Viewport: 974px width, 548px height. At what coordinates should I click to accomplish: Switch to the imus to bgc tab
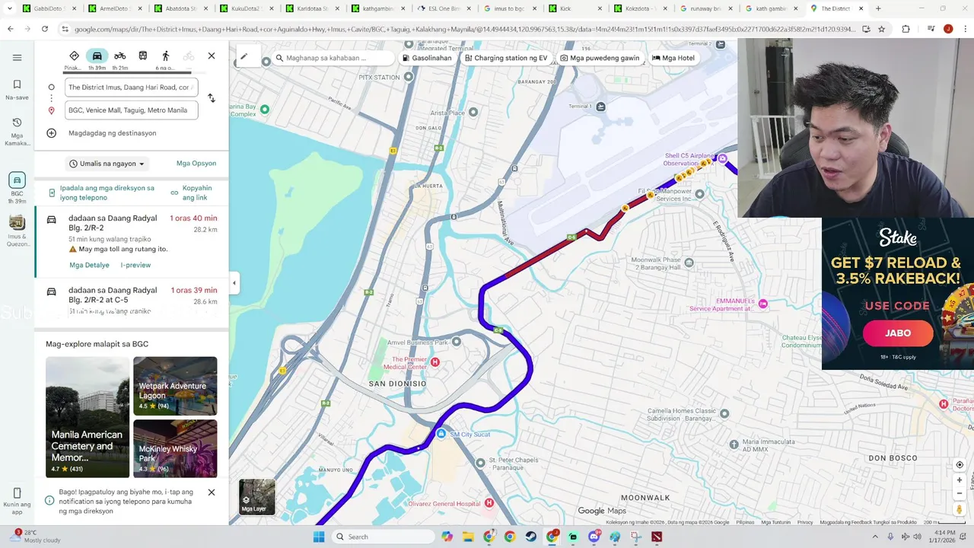click(509, 8)
